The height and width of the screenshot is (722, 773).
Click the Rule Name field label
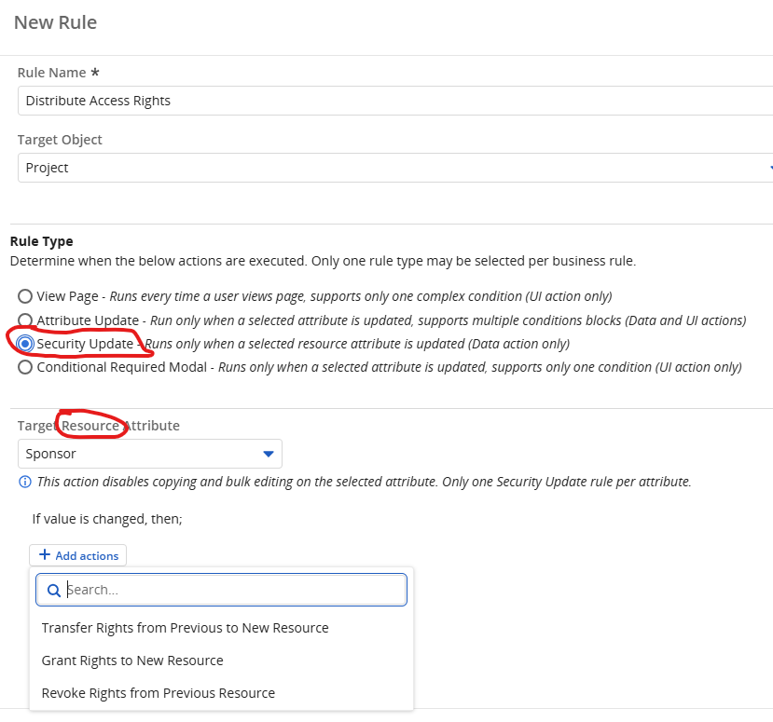[x=58, y=73]
